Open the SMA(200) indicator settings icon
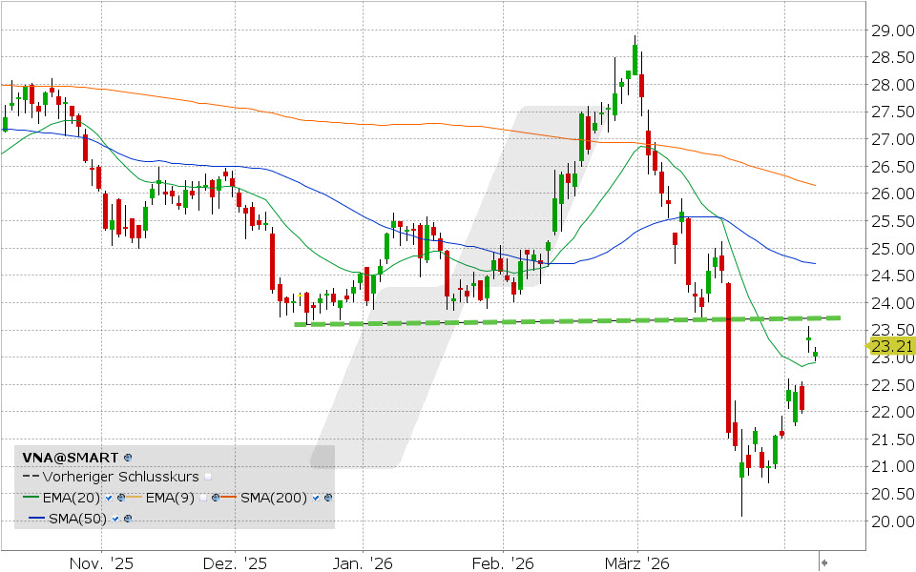 (x=327, y=498)
